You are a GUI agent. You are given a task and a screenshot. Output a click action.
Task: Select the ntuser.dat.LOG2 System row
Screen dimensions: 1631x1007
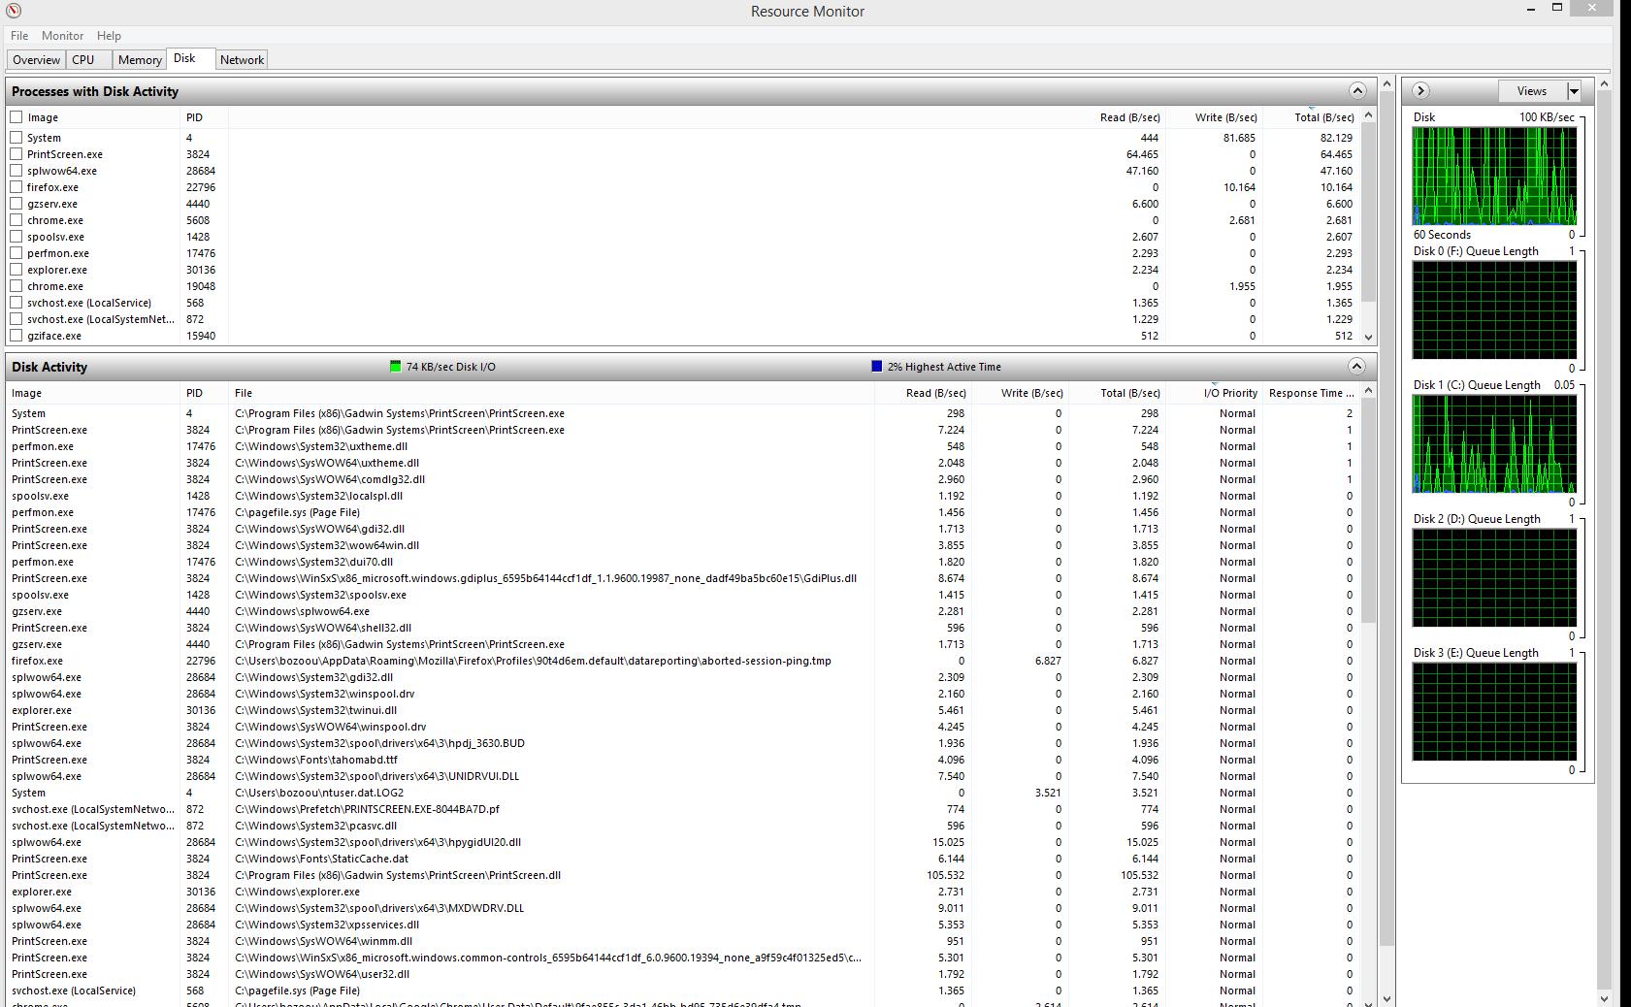pyautogui.click(x=683, y=793)
